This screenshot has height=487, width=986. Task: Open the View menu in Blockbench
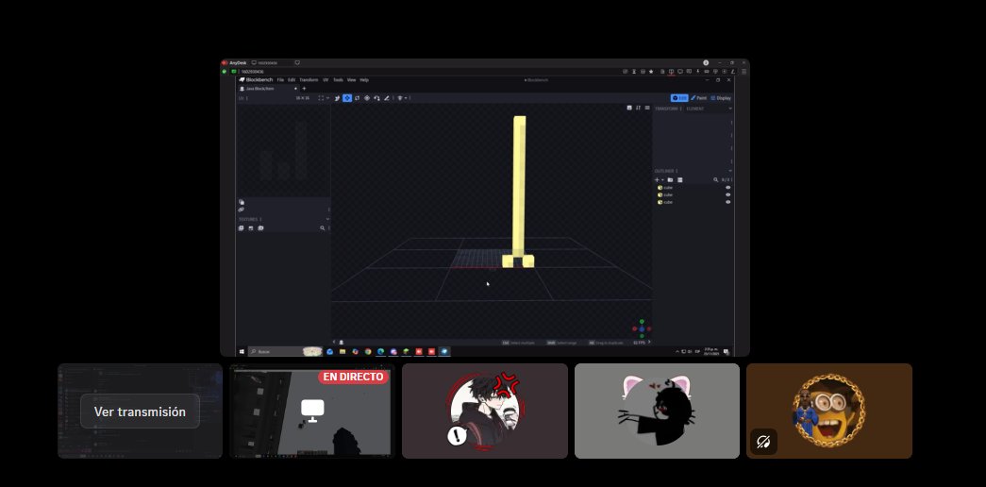(x=352, y=80)
